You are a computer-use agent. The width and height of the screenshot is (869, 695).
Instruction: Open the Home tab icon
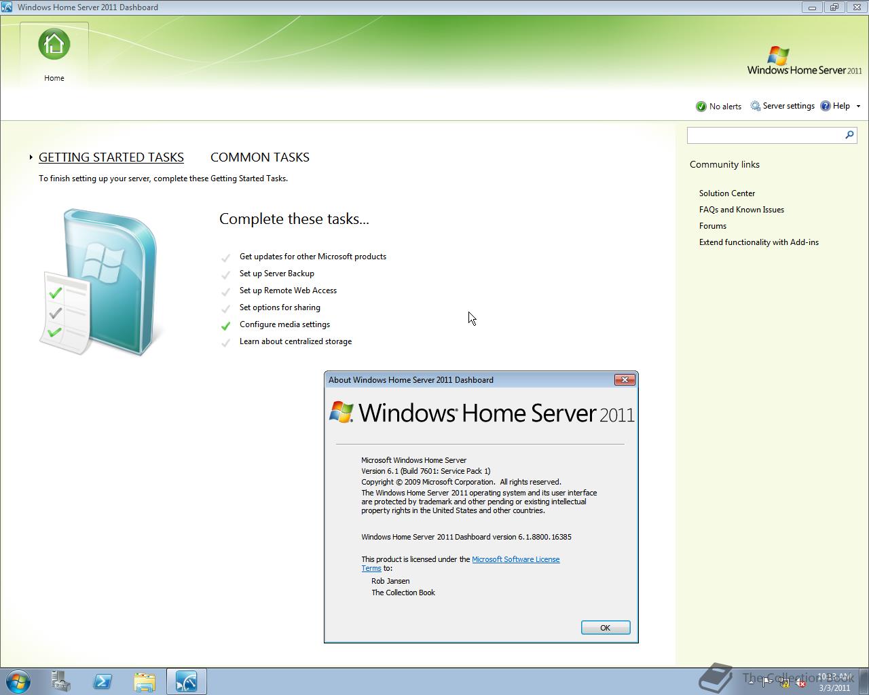pyautogui.click(x=54, y=45)
